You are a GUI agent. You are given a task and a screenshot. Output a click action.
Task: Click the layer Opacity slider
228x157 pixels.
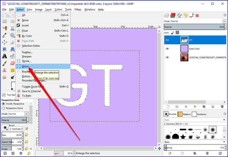194,27
